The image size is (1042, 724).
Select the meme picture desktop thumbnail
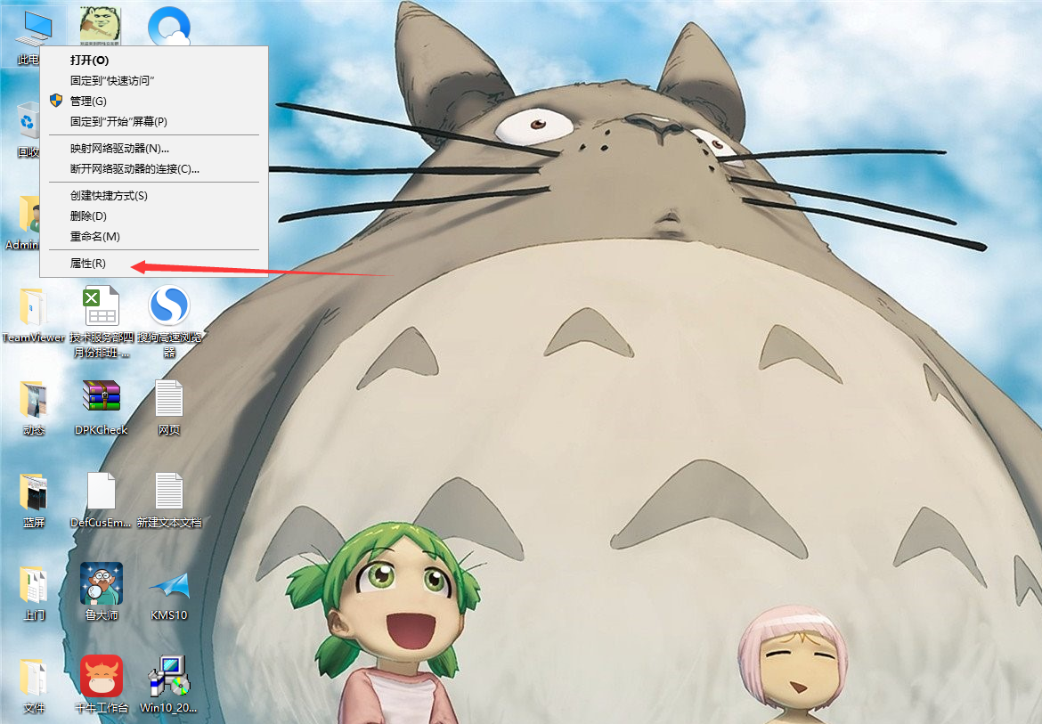click(x=101, y=27)
